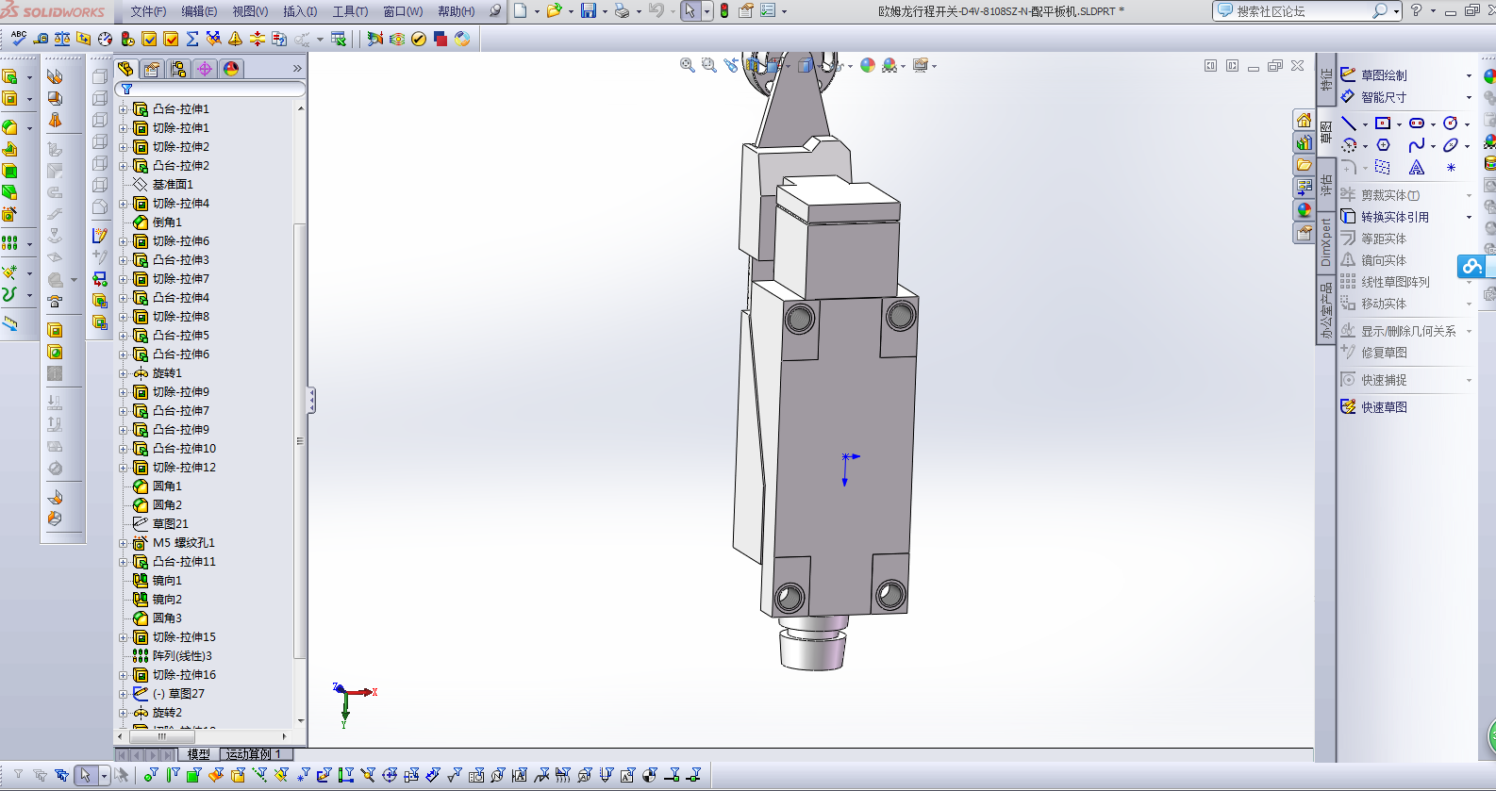1496x791 pixels.
Task: Click the 草图绘制 button
Action: coord(1374,75)
